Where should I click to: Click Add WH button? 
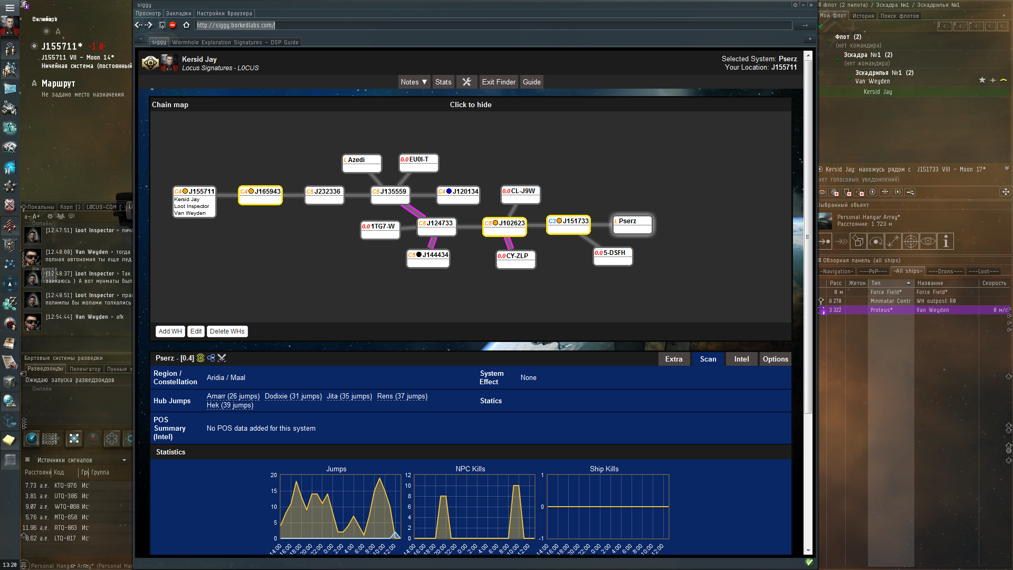tap(170, 331)
